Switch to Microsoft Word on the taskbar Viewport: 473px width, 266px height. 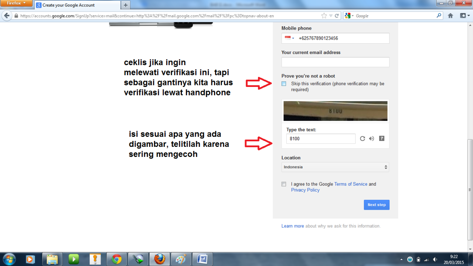[203, 259]
